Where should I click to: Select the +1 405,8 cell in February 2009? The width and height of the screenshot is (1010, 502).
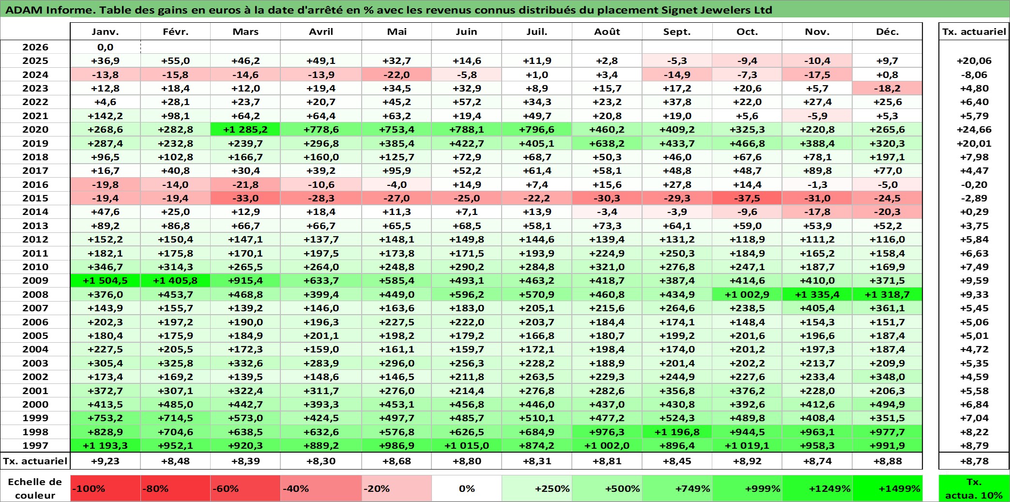pos(175,280)
